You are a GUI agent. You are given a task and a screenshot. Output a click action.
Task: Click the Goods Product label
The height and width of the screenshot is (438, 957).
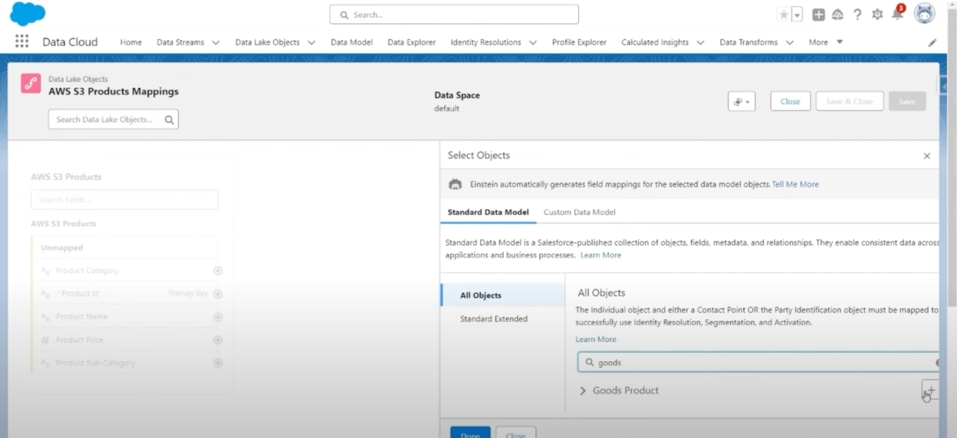pyautogui.click(x=626, y=390)
